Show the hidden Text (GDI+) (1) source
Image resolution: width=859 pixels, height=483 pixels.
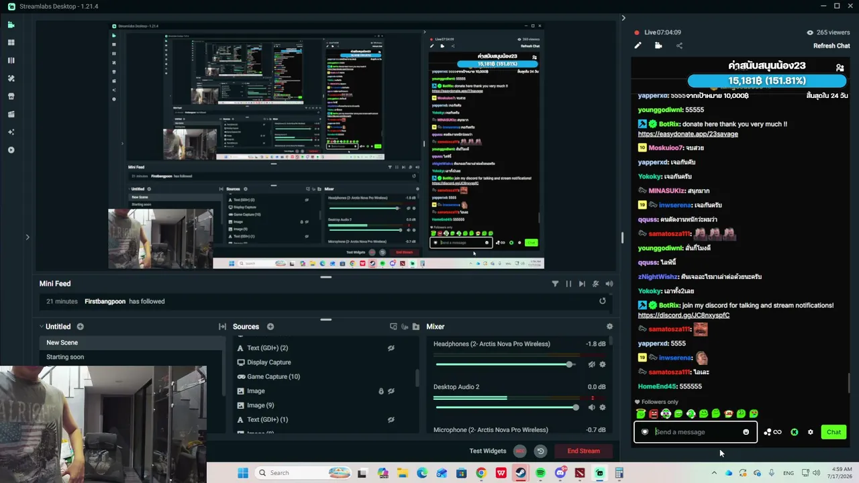click(x=391, y=420)
